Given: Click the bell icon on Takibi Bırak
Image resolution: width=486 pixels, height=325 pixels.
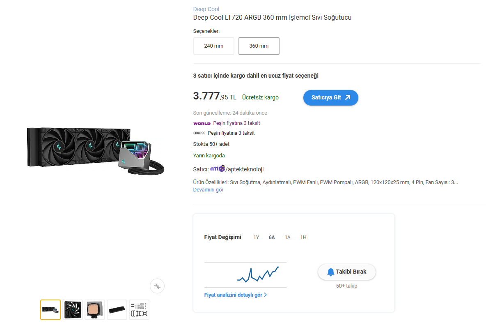Looking at the screenshot, I should (x=330, y=272).
